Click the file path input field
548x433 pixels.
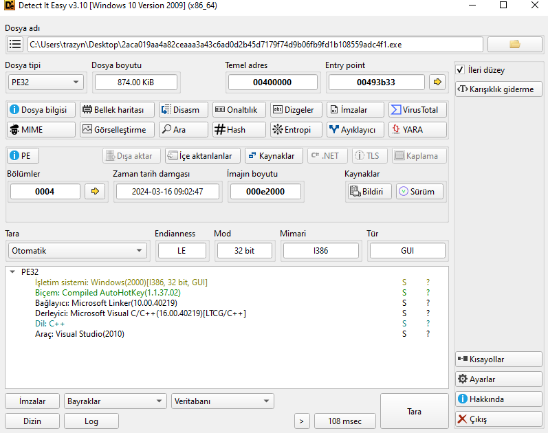coord(254,44)
